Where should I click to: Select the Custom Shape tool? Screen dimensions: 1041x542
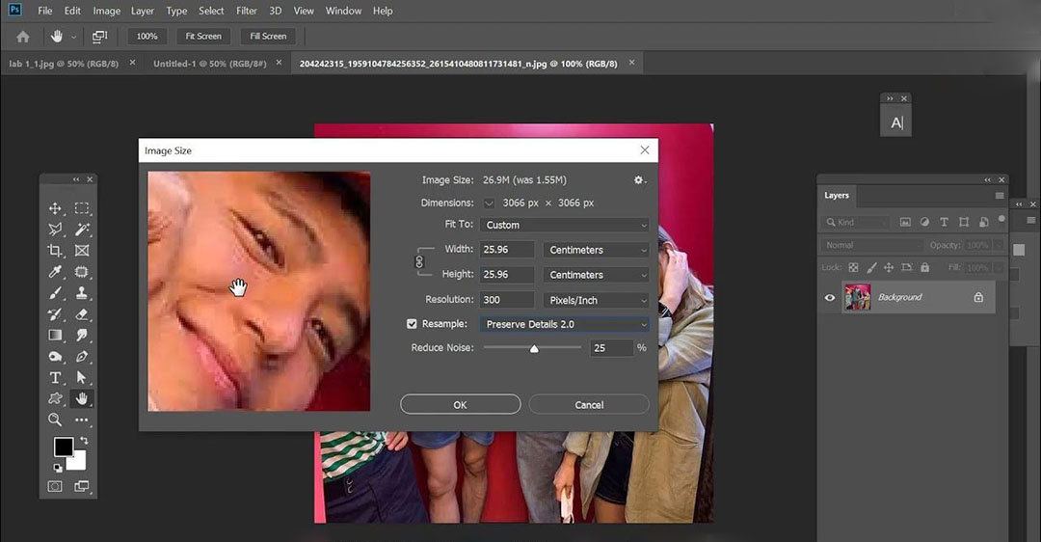[55, 398]
